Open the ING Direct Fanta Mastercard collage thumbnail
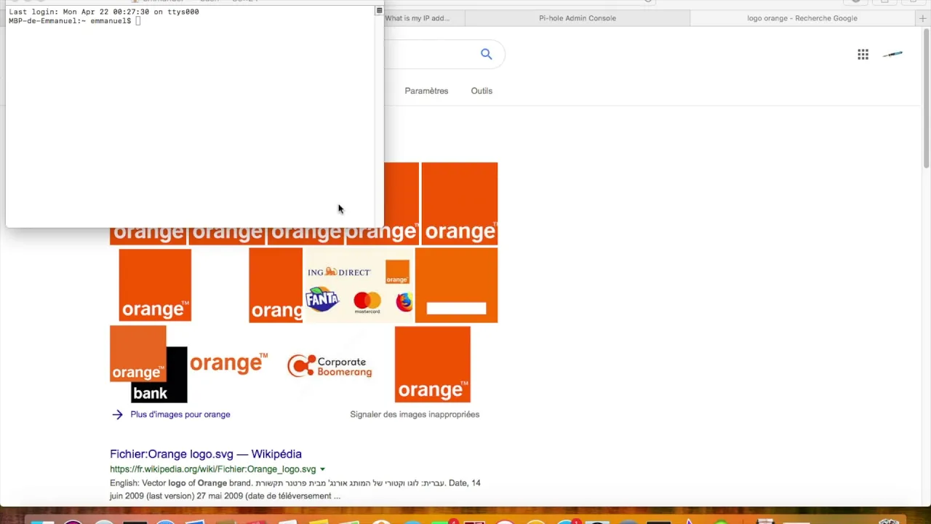 [359, 285]
